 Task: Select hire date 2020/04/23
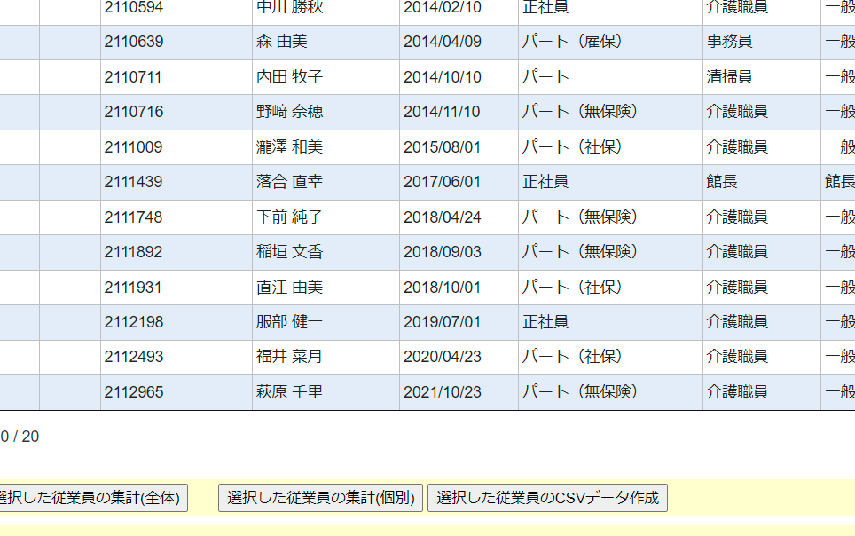click(x=442, y=357)
